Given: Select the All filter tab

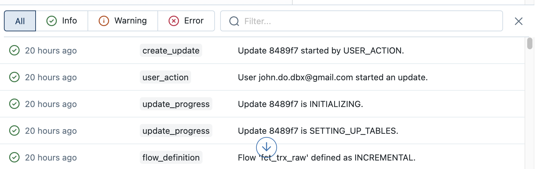Looking at the screenshot, I should click(x=20, y=21).
